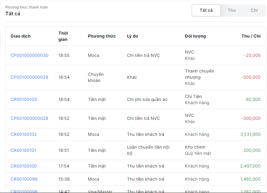Image resolution: width=267 pixels, height=193 pixels.
Task: Click the -500,000 amount cell
Action: [x=251, y=77]
